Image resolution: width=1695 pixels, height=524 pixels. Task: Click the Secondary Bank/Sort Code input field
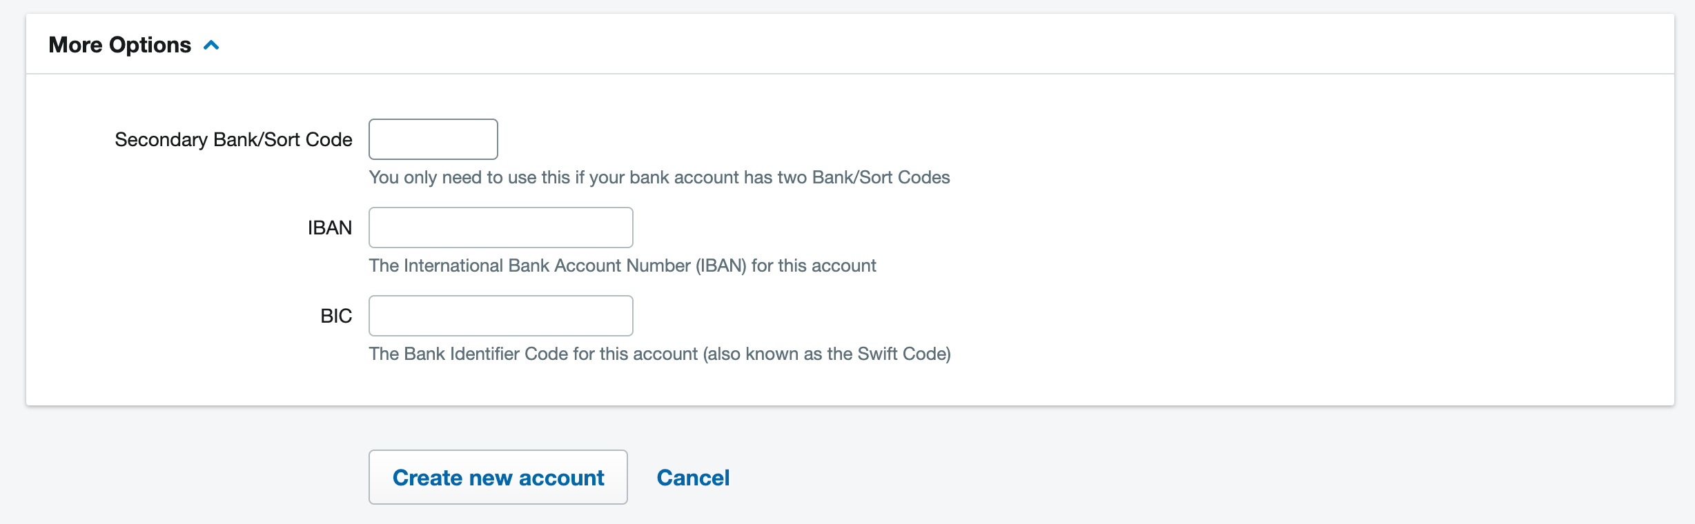point(433,139)
